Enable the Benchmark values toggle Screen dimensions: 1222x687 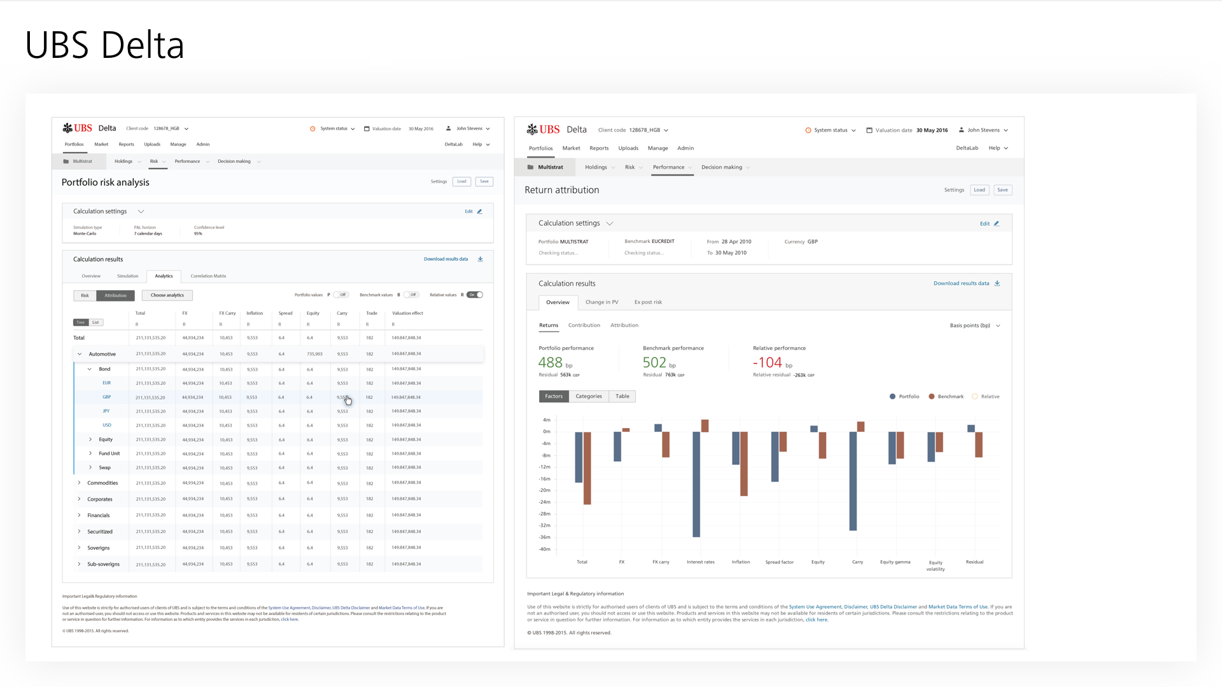point(412,295)
